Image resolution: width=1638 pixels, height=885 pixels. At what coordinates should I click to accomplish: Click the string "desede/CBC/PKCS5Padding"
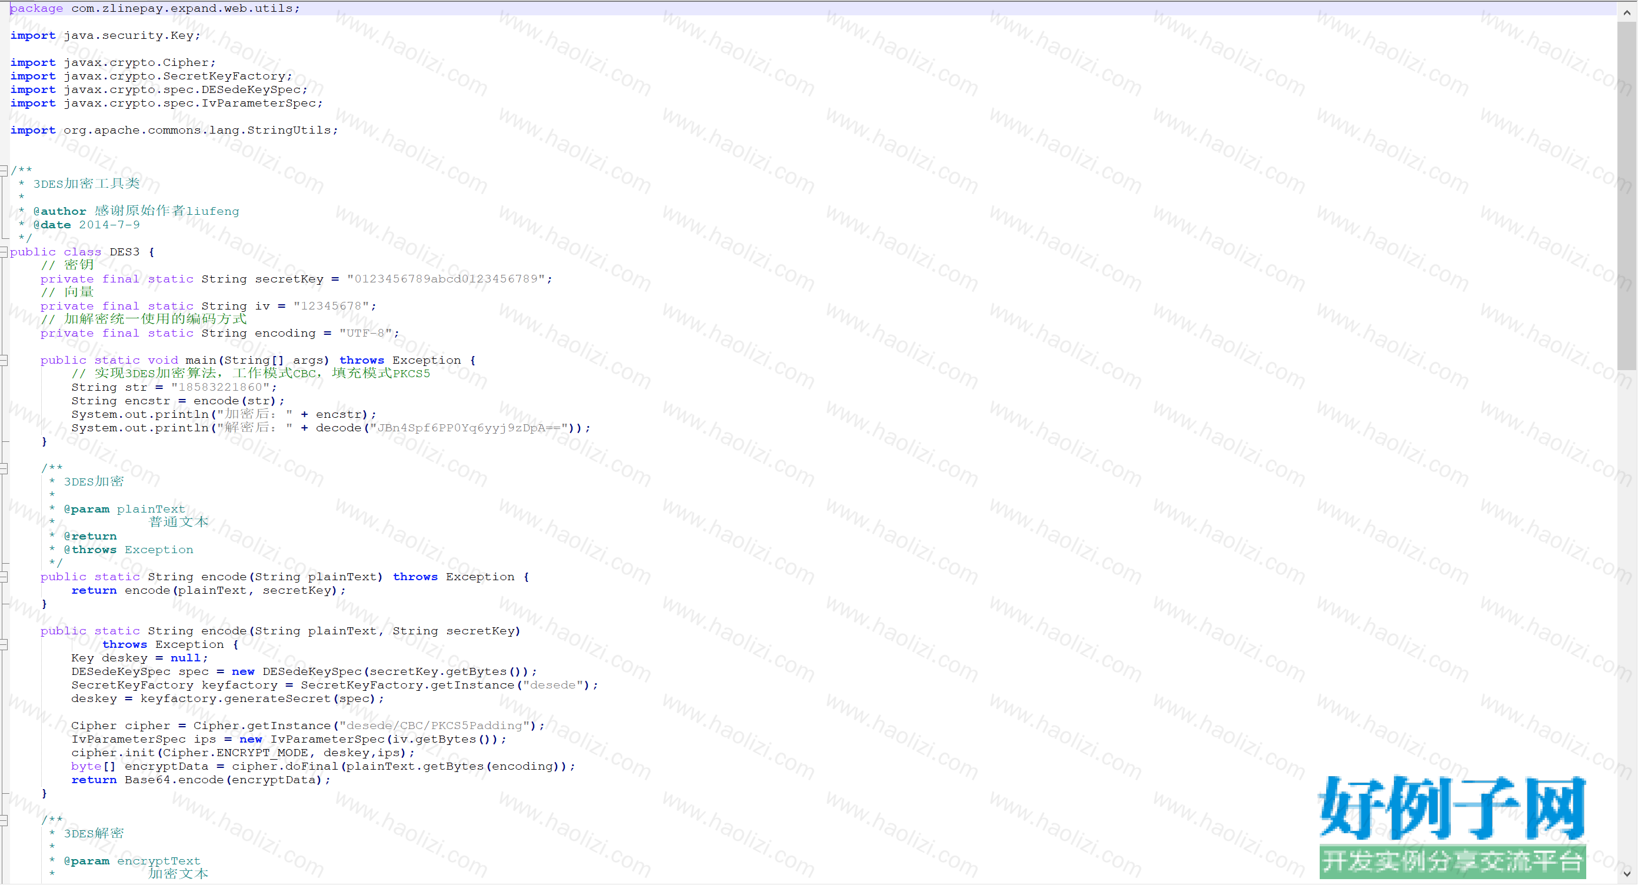(x=434, y=726)
